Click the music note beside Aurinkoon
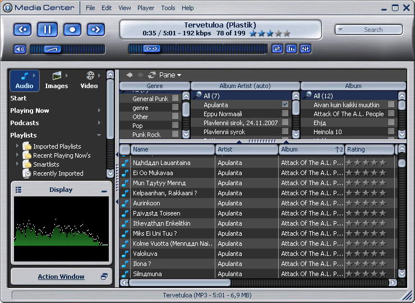Screen dimensions: 415x303 click(x=125, y=203)
